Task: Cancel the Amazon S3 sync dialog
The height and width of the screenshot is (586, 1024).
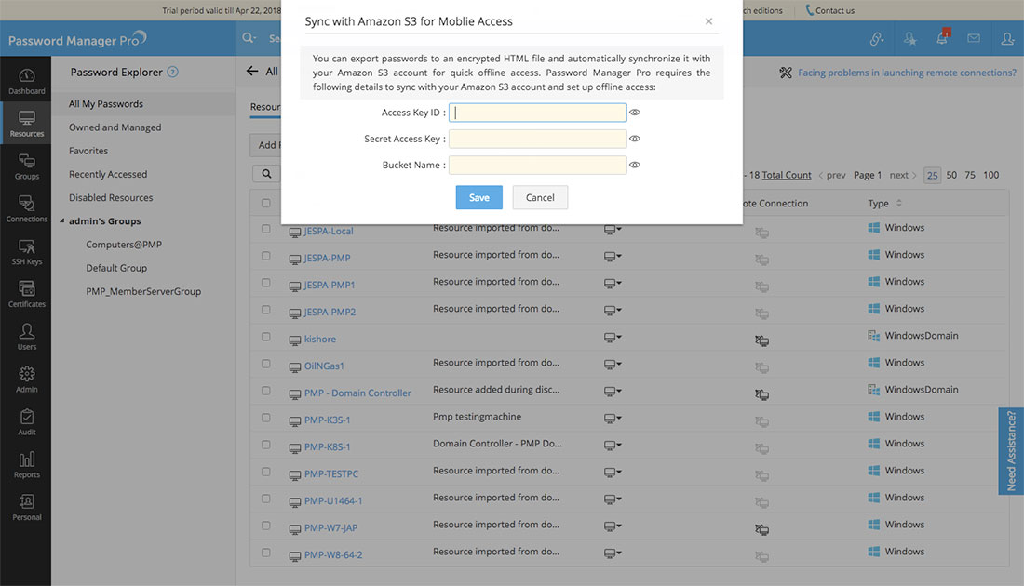Action: pos(540,197)
